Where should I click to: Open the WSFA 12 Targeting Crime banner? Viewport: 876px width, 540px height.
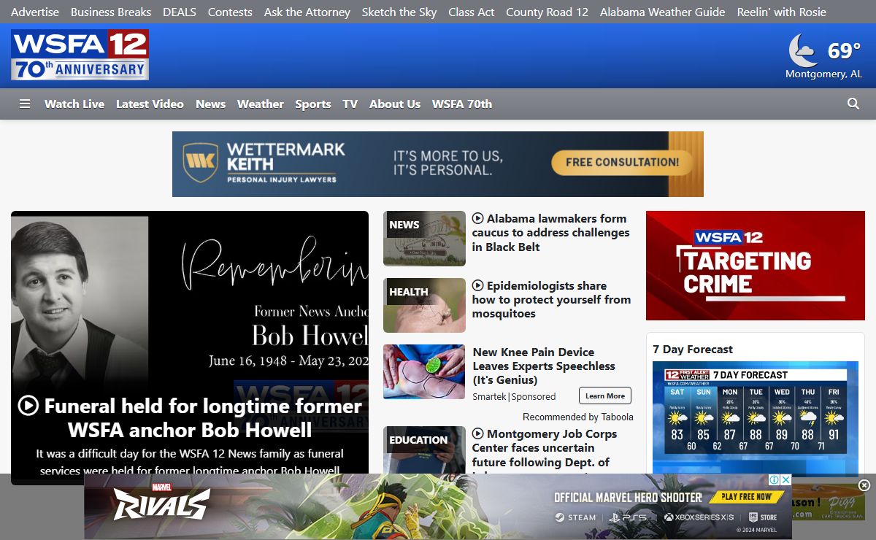[x=756, y=266]
